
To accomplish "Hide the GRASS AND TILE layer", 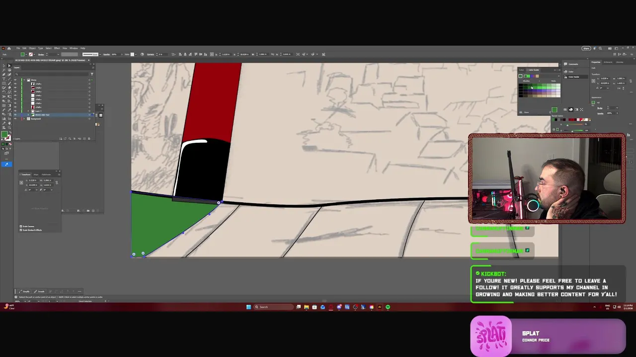I will pyautogui.click(x=15, y=115).
